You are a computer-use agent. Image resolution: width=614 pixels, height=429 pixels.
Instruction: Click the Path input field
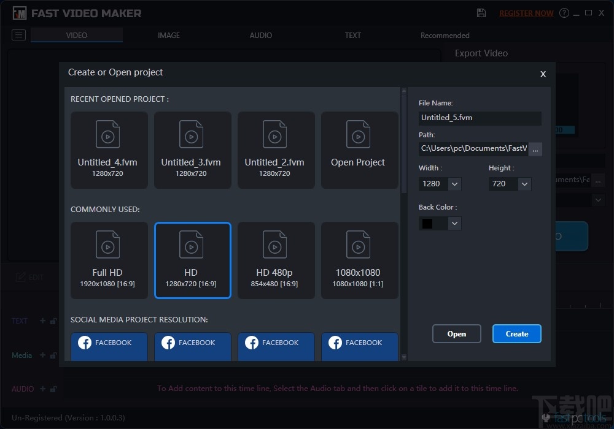[473, 149]
